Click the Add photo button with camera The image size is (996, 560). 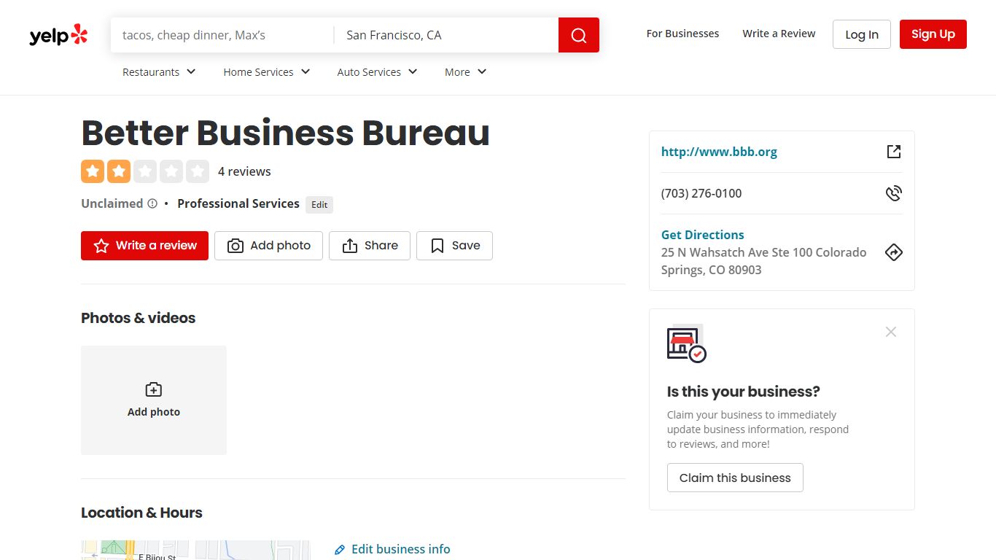(x=268, y=246)
